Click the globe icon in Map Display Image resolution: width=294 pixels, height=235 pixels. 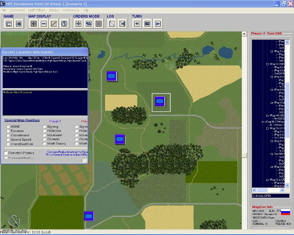click(64, 24)
